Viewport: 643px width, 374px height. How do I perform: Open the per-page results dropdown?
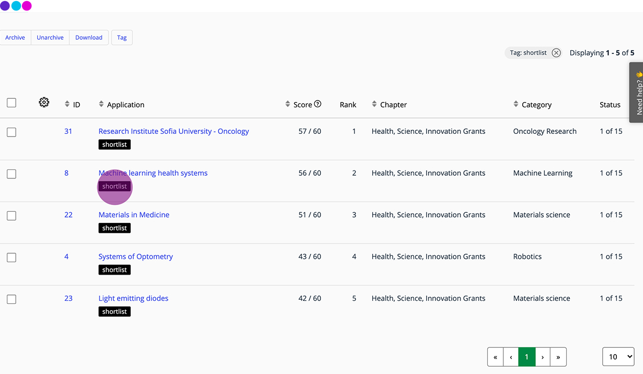[618, 357]
